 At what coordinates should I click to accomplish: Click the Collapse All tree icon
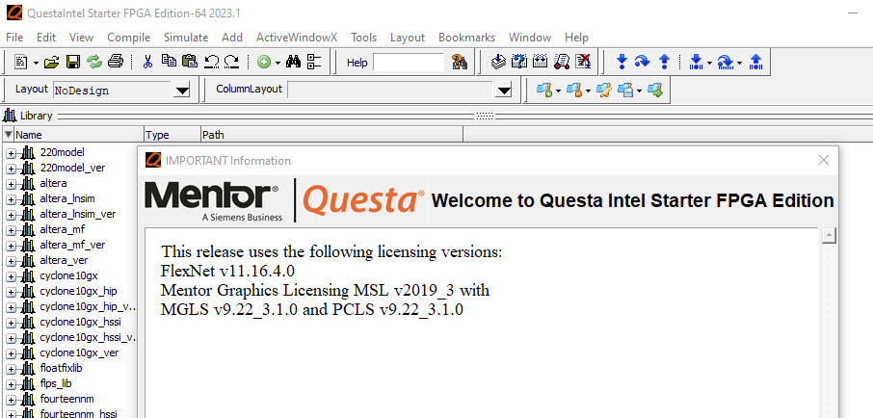[x=314, y=62]
